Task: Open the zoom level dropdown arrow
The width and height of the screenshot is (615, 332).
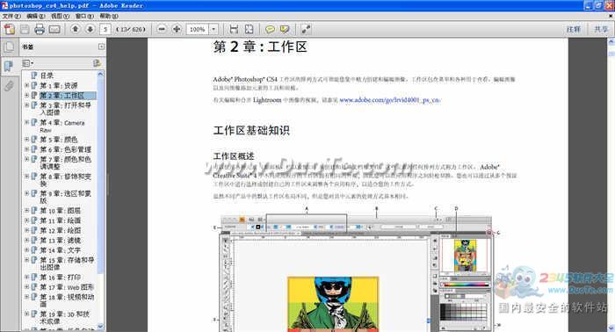Action: pyautogui.click(x=213, y=29)
